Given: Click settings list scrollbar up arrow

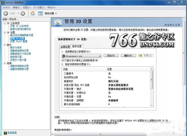Looking at the screenshot, I should (152, 69).
